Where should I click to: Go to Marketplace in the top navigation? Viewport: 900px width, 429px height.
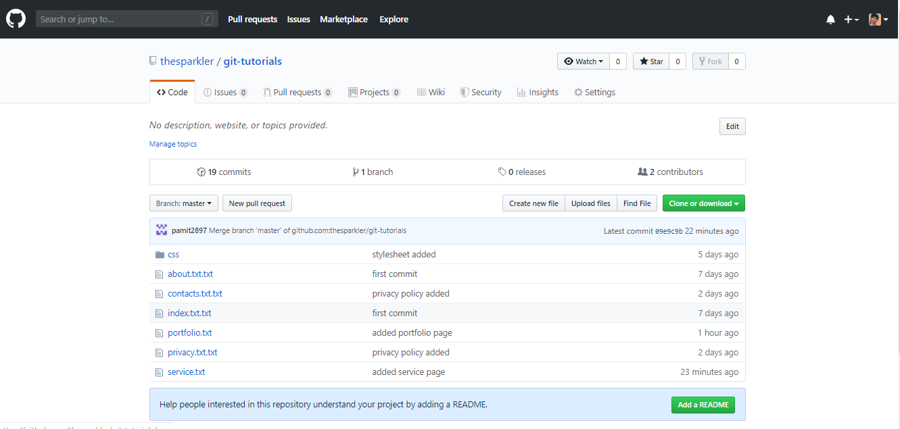(344, 20)
